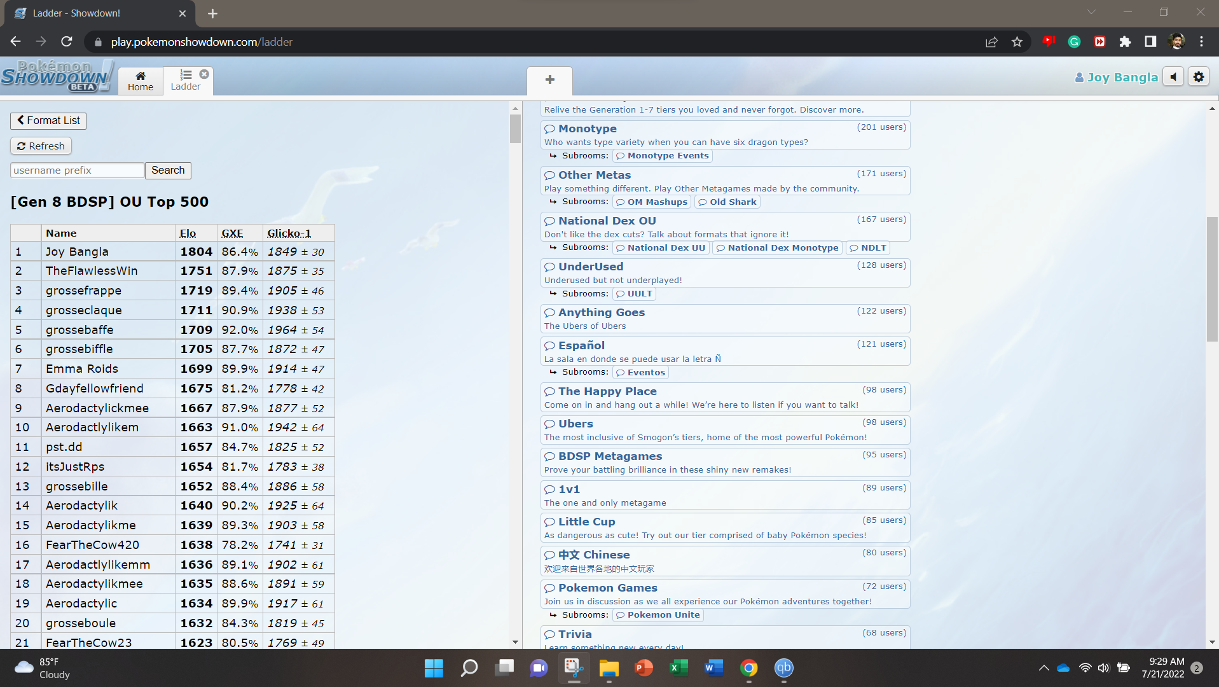Open the Monotype Events subroom
Image resolution: width=1219 pixels, height=687 pixels.
(x=662, y=156)
